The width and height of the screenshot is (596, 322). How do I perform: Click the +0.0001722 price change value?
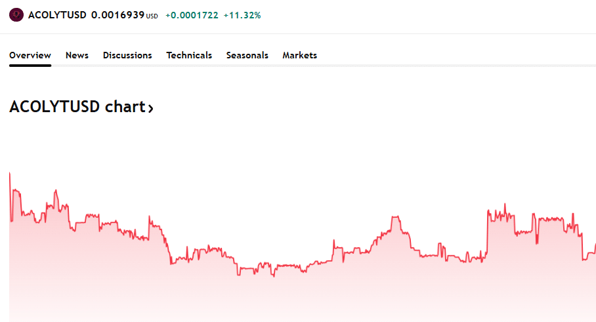click(192, 14)
